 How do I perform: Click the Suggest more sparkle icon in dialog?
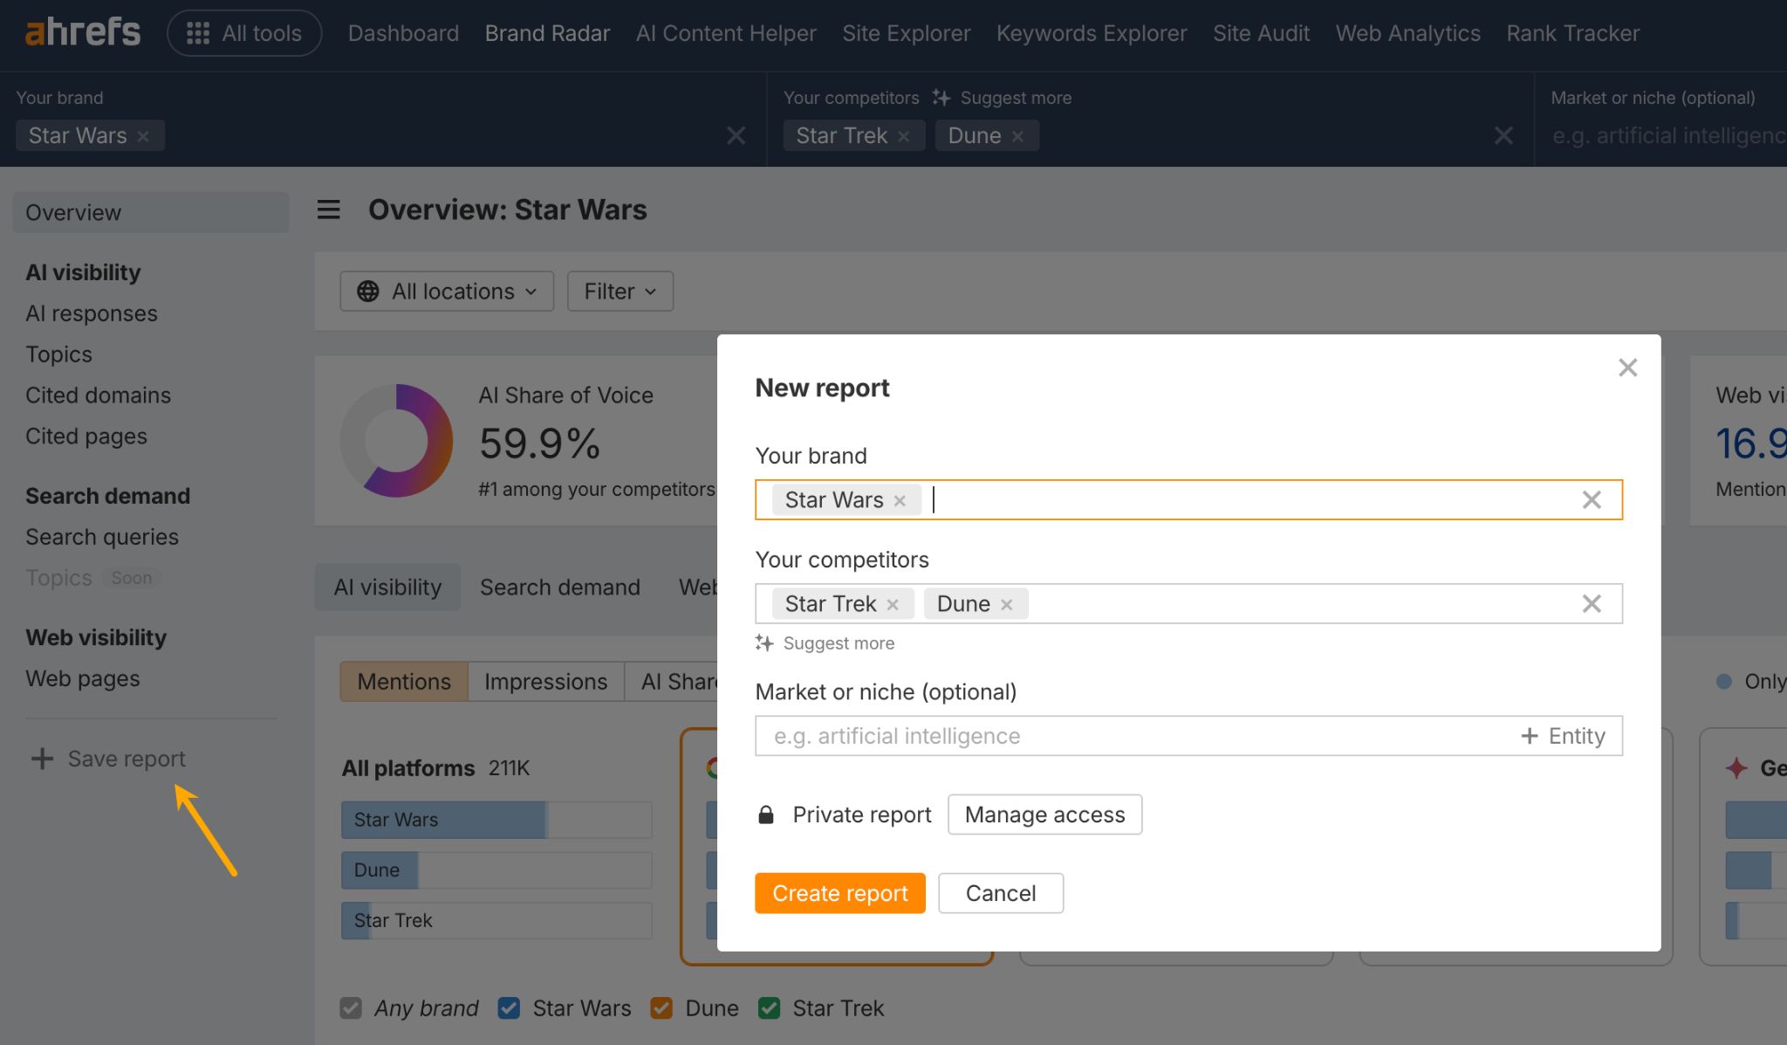[764, 643]
